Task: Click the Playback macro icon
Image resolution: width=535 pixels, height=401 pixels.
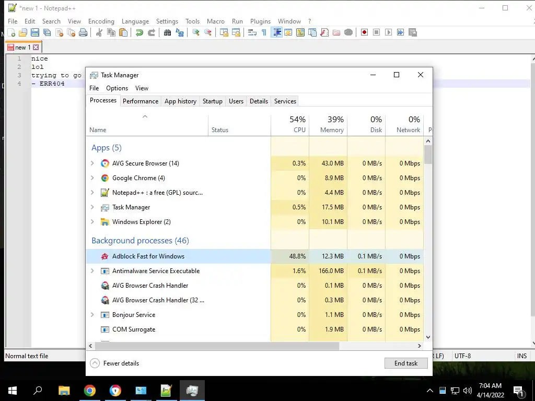Action: (388, 32)
